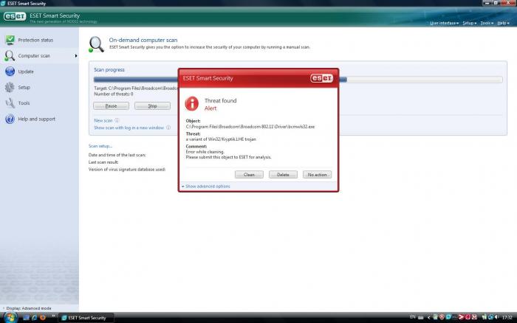Stop the running scan

point(152,106)
